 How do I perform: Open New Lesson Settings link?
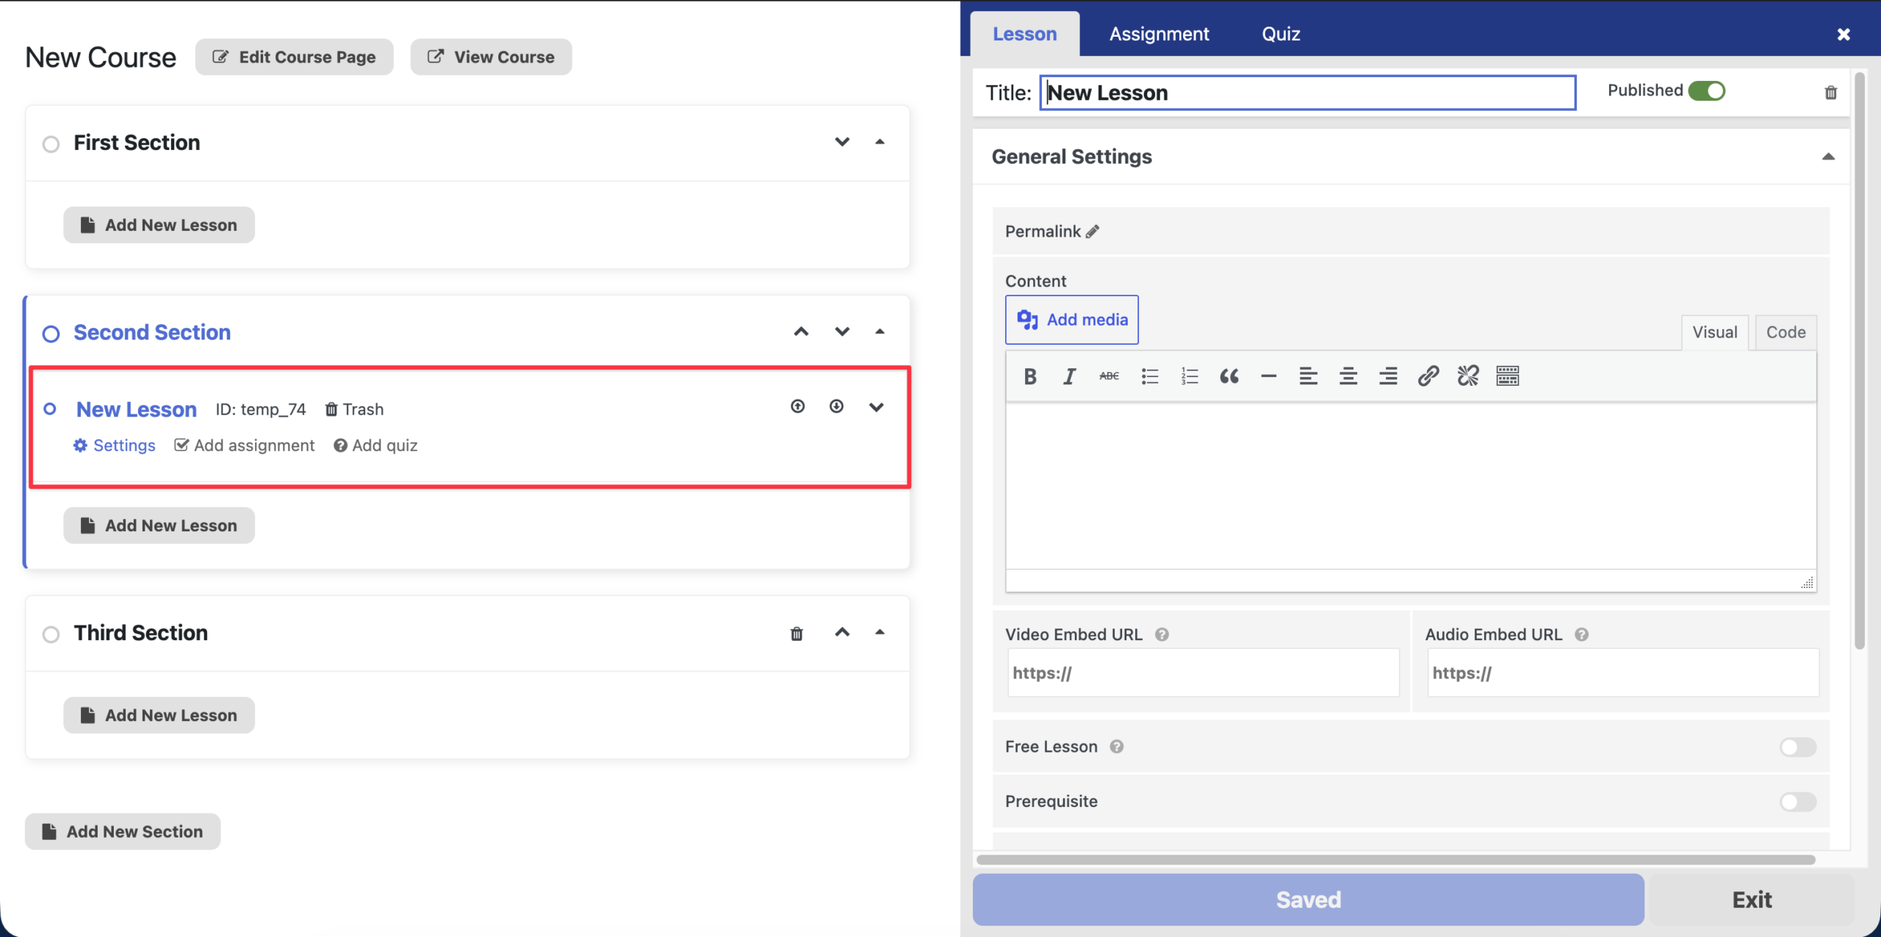114,445
